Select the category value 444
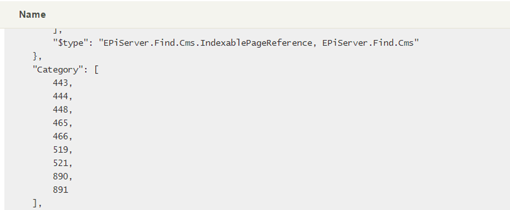 pos(61,96)
